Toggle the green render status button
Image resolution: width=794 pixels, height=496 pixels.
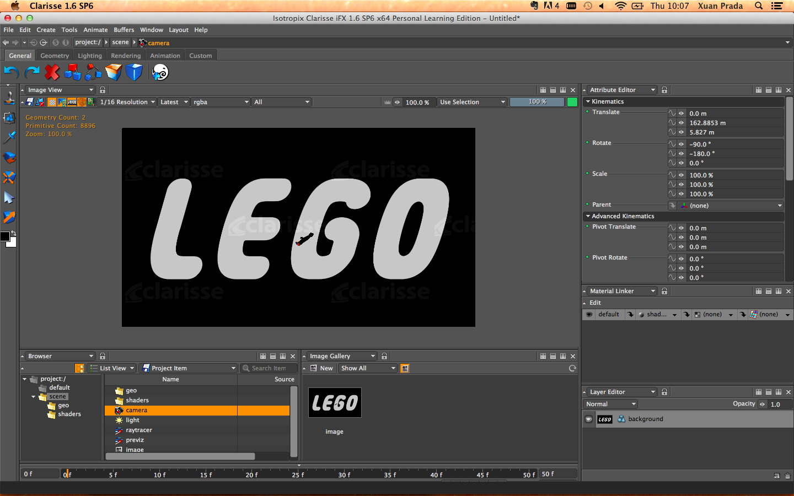click(572, 102)
